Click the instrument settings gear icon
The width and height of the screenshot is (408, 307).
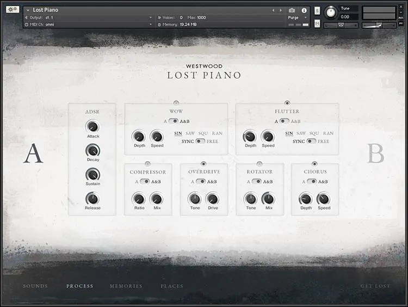(x=12, y=9)
